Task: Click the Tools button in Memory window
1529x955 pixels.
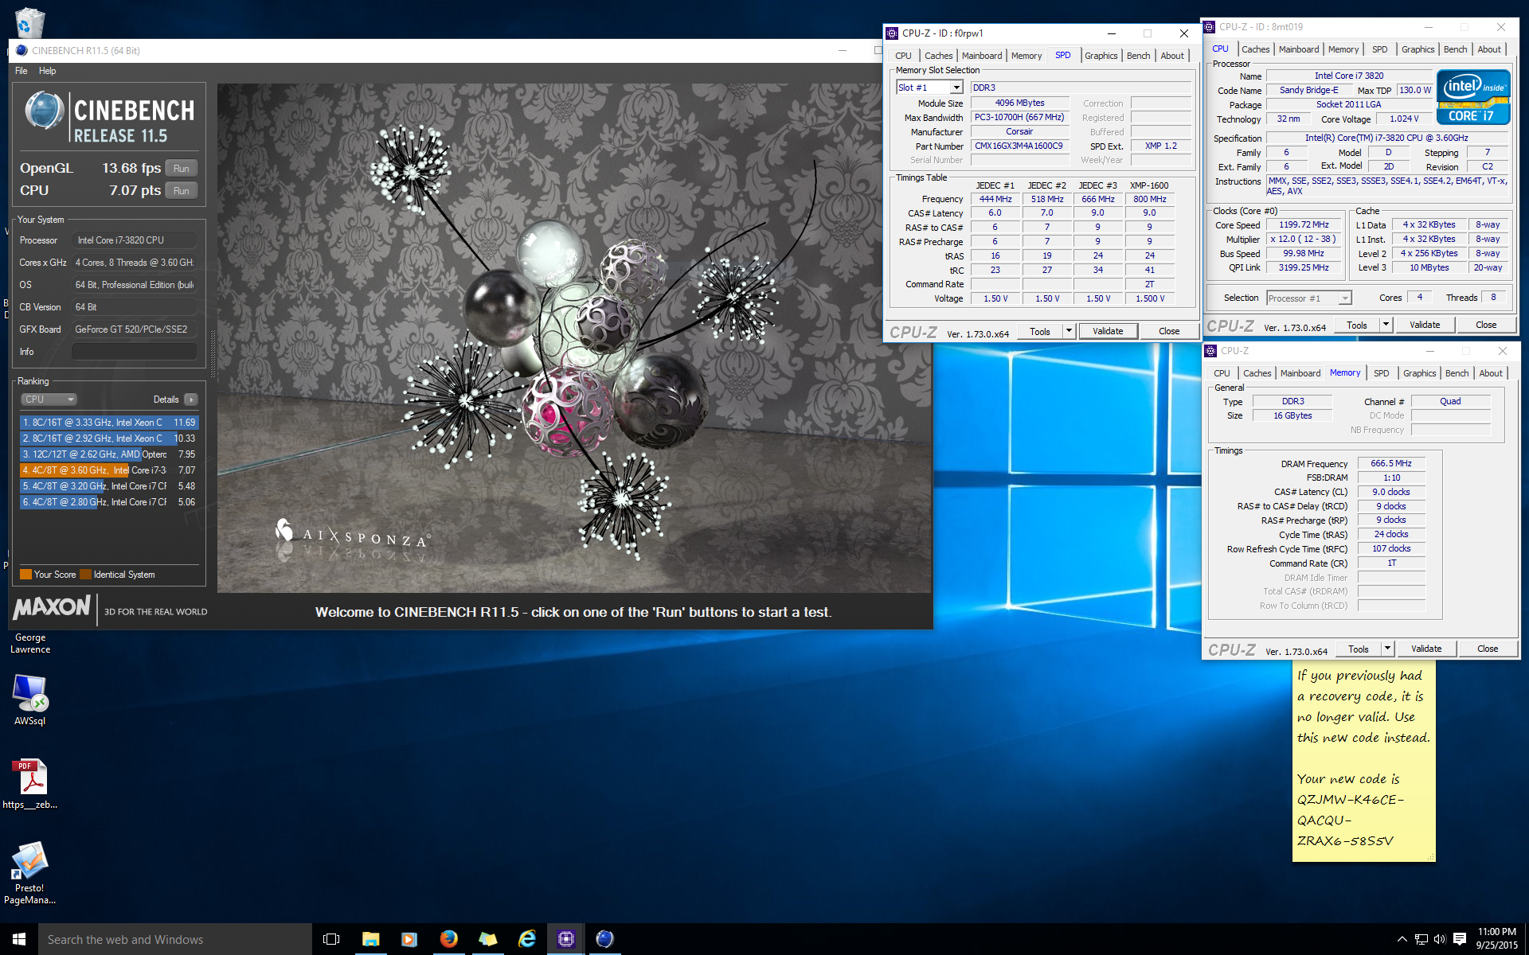Action: click(1359, 649)
